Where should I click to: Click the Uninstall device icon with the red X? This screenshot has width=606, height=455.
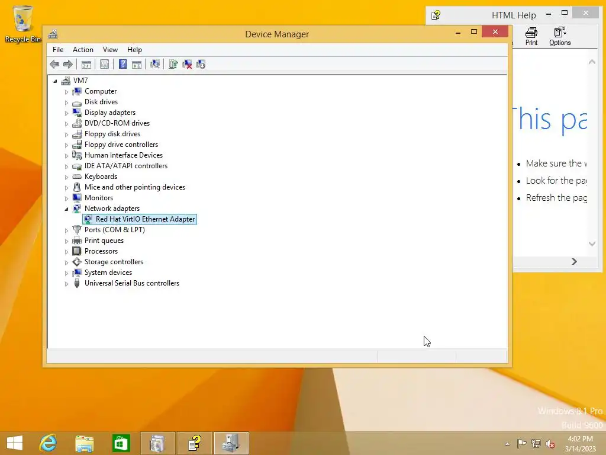(x=187, y=64)
